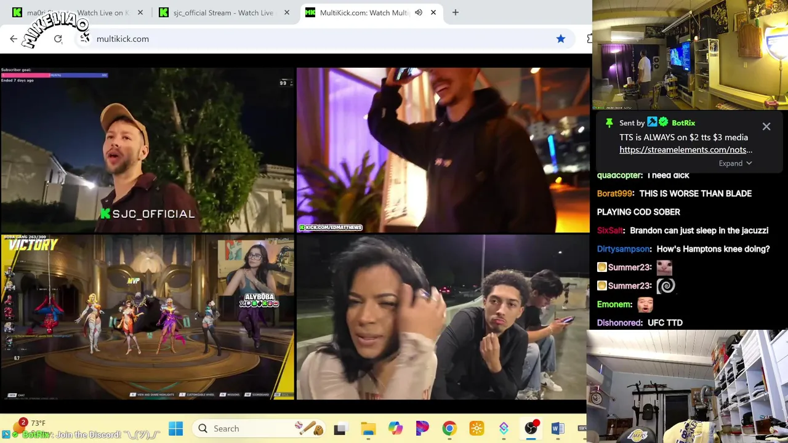Click the face emote from Emonem
The image size is (788, 443).
[x=645, y=304]
